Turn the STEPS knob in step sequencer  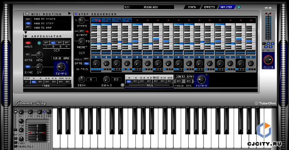82,20
